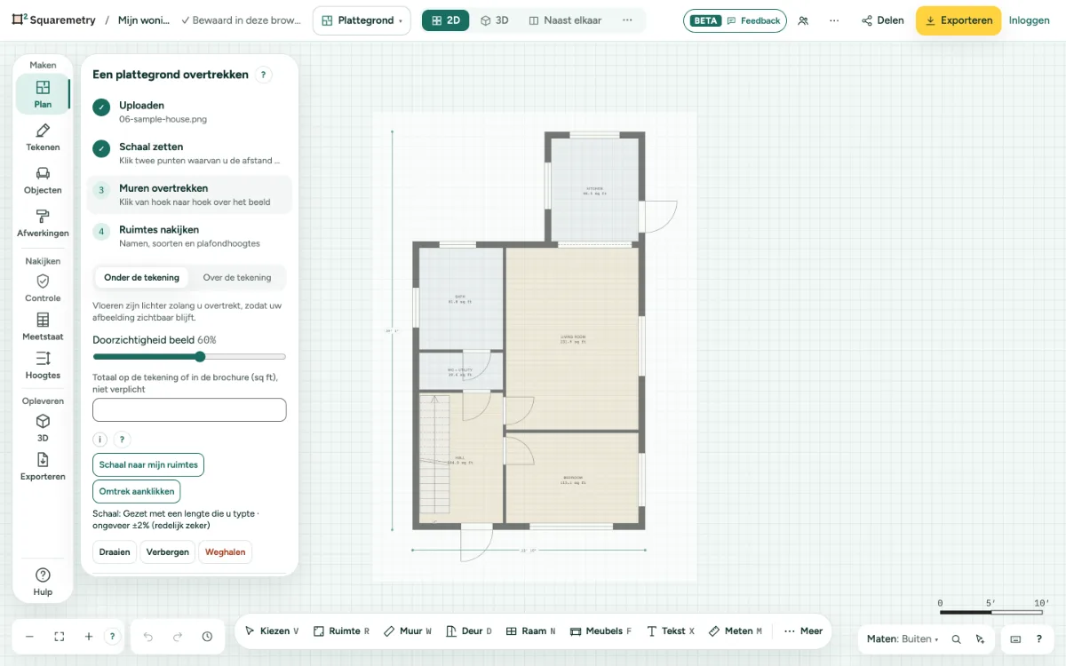Image resolution: width=1066 pixels, height=666 pixels.
Task: Open the collaborators people icon
Action: [x=803, y=20]
